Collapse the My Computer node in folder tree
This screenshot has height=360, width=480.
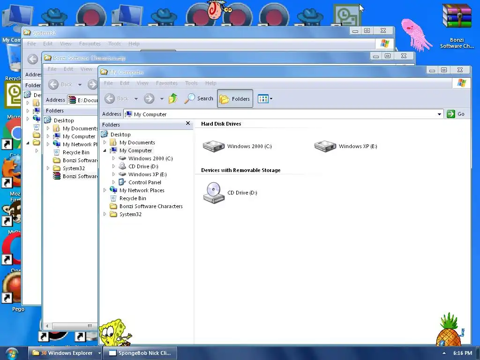tap(105, 150)
